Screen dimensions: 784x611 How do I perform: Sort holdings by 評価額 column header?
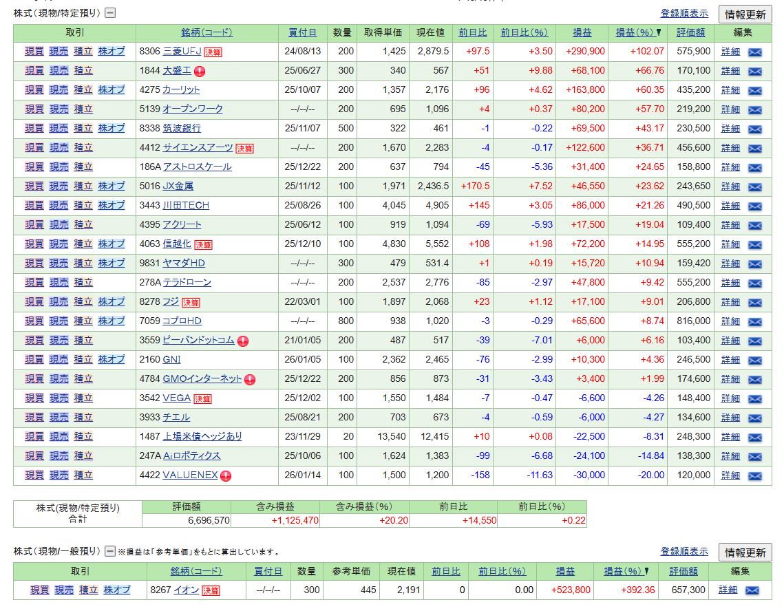point(690,32)
